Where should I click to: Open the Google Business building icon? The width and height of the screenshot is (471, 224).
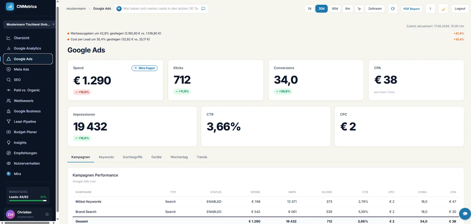click(9, 111)
